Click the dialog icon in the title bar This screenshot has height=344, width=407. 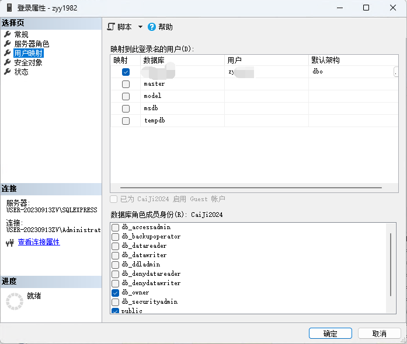(10, 8)
